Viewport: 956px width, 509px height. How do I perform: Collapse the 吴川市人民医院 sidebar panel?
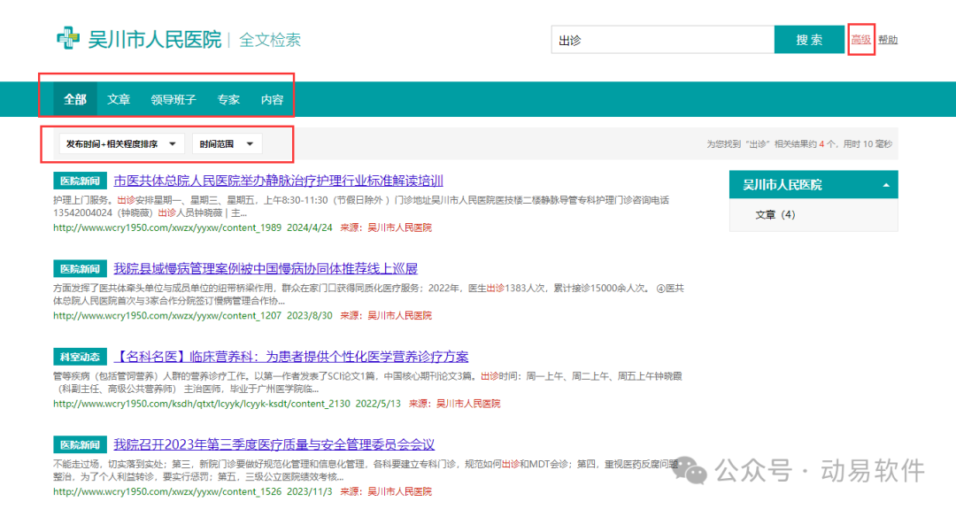point(886,185)
